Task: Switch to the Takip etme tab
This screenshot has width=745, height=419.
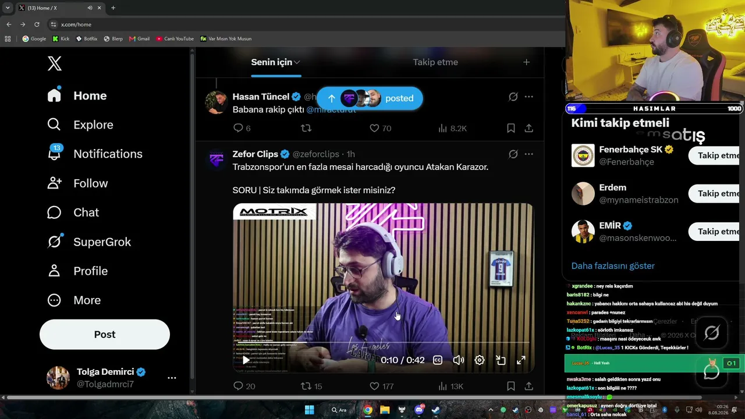Action: pos(435,62)
